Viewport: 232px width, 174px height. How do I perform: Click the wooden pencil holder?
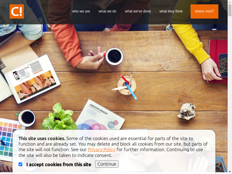coord(127,86)
